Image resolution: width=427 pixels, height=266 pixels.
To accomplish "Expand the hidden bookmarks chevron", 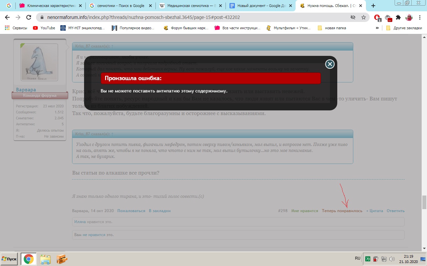I will click(x=377, y=28).
